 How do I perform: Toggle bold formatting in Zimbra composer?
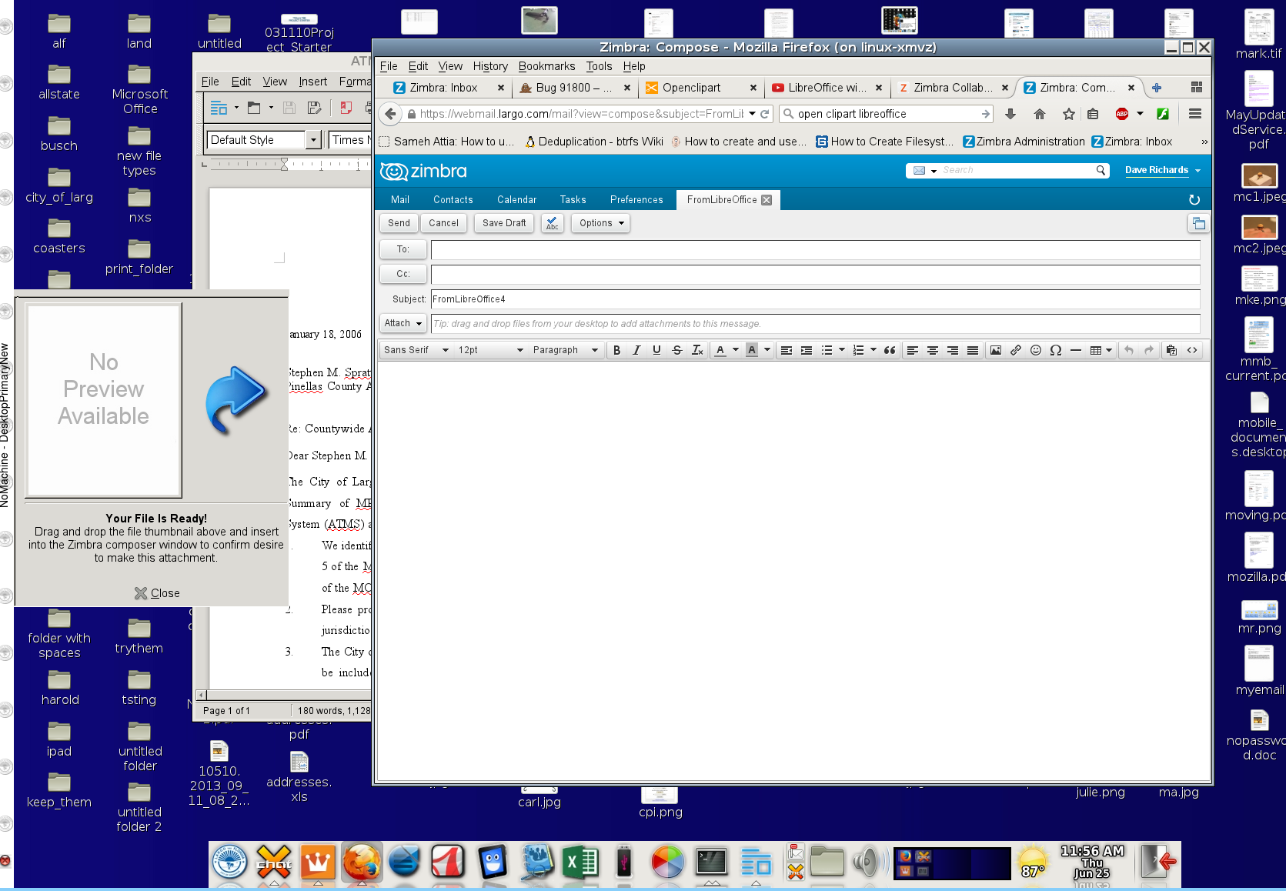[x=616, y=350]
